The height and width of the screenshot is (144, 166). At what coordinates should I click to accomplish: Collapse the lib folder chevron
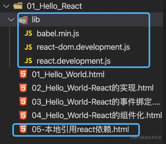11,20
